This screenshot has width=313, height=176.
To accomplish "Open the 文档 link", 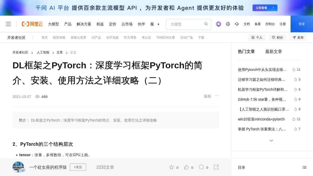I will 247,24.
